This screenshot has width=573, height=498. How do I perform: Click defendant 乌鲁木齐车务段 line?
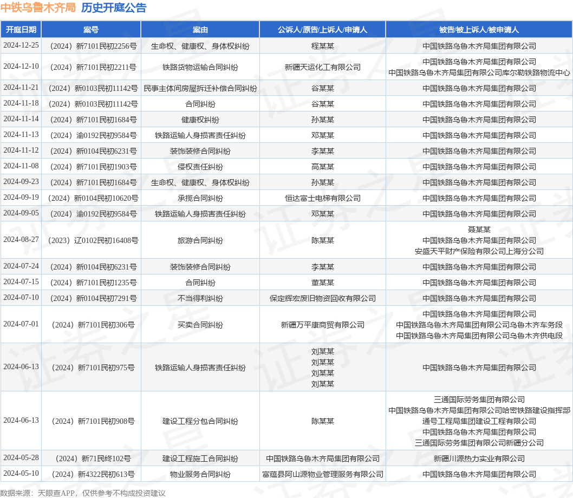pos(479,325)
